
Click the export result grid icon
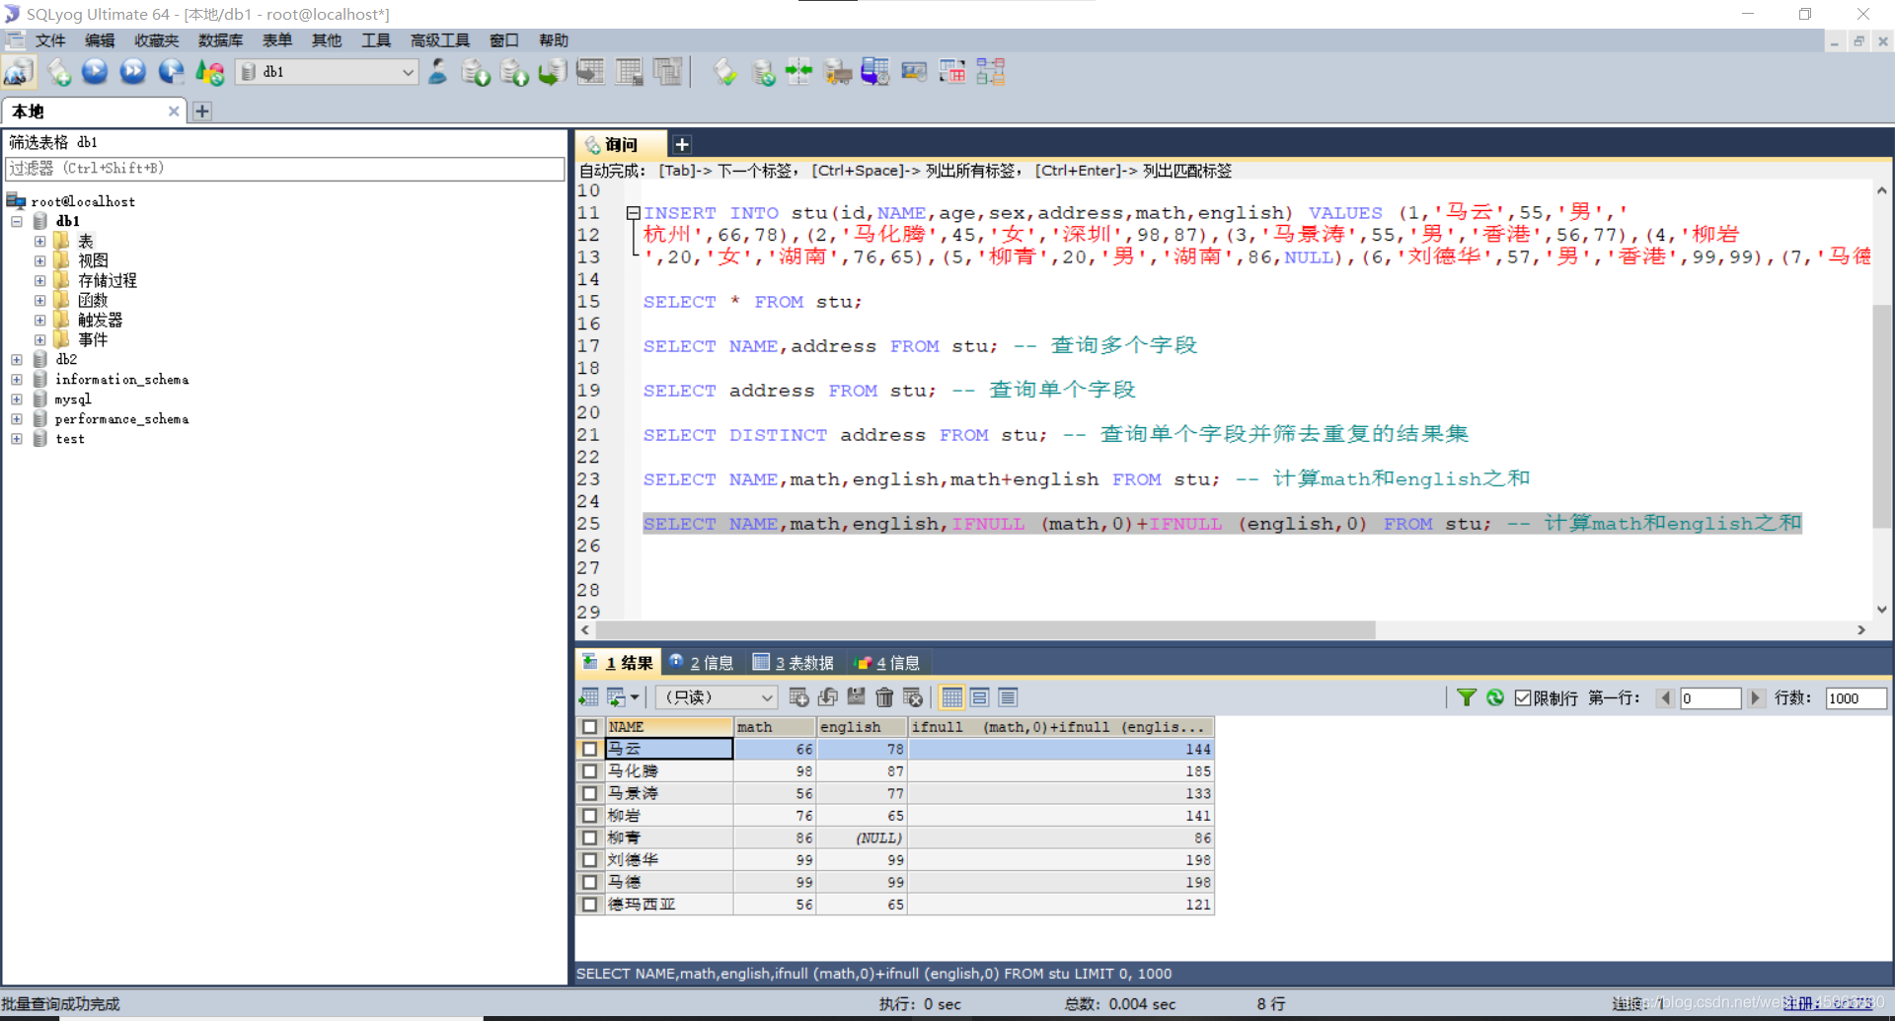(x=588, y=697)
